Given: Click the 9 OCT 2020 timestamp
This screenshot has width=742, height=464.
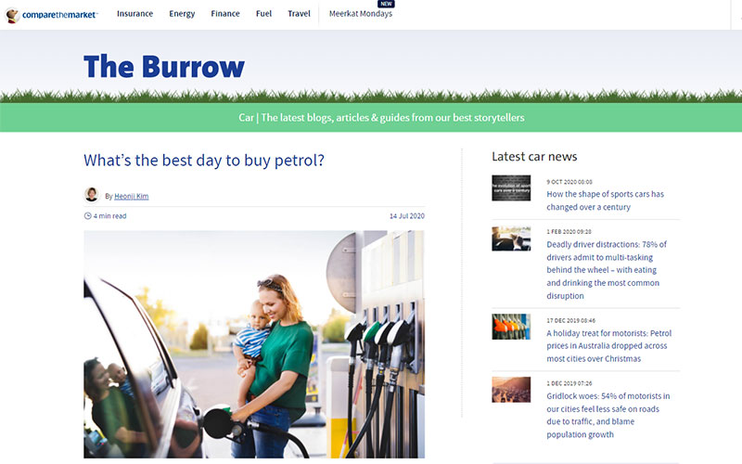Looking at the screenshot, I should pyautogui.click(x=569, y=182).
